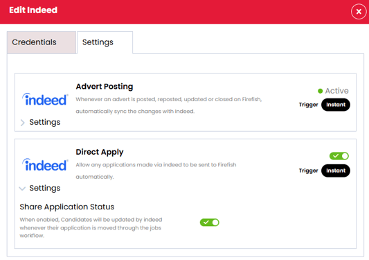Click the Edit Indeed title text
The image size is (369, 260).
click(33, 10)
